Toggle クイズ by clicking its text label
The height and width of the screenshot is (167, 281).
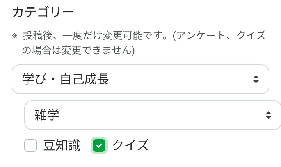(130, 146)
